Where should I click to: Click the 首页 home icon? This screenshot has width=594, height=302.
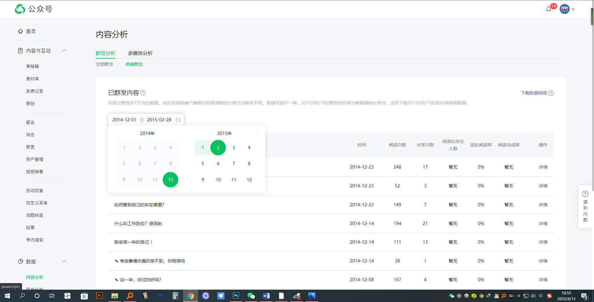[x=20, y=31]
